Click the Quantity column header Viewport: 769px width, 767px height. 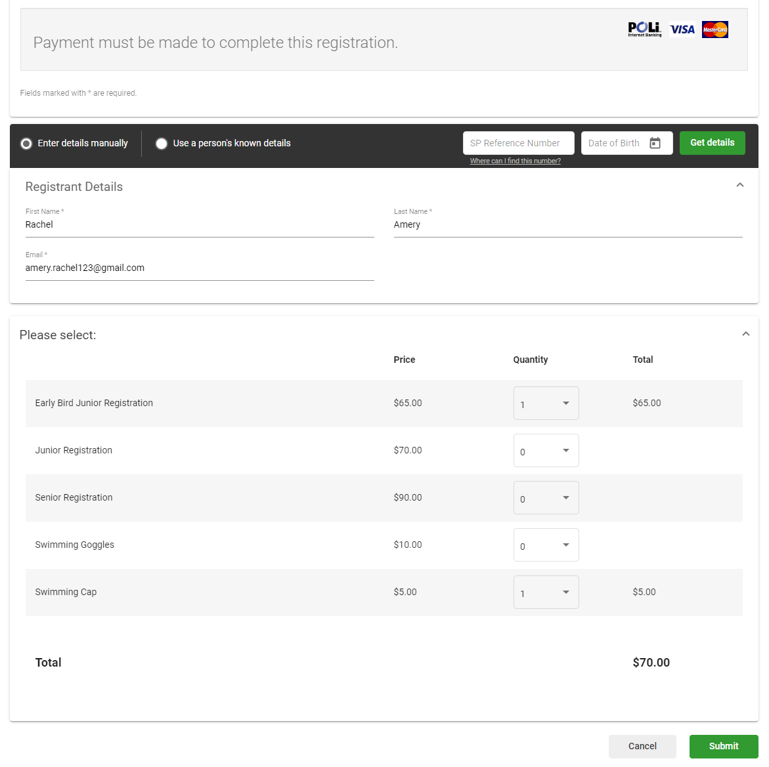530,360
